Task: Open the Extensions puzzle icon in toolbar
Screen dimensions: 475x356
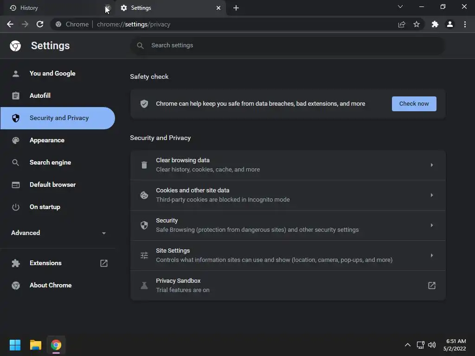Action: (x=435, y=24)
